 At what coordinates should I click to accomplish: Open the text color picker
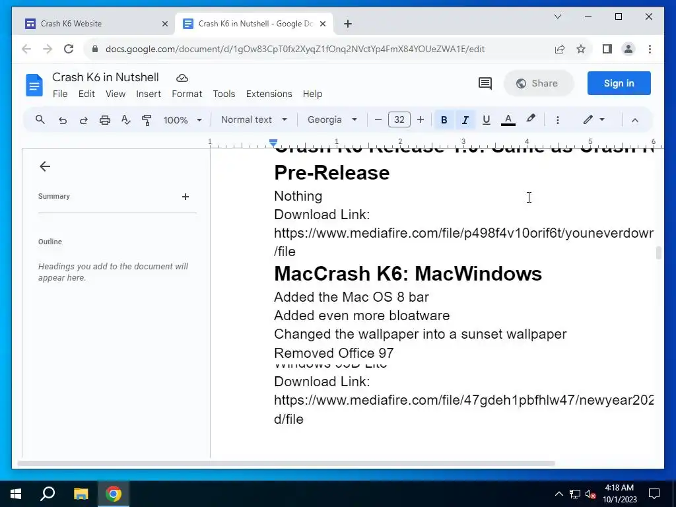point(508,120)
